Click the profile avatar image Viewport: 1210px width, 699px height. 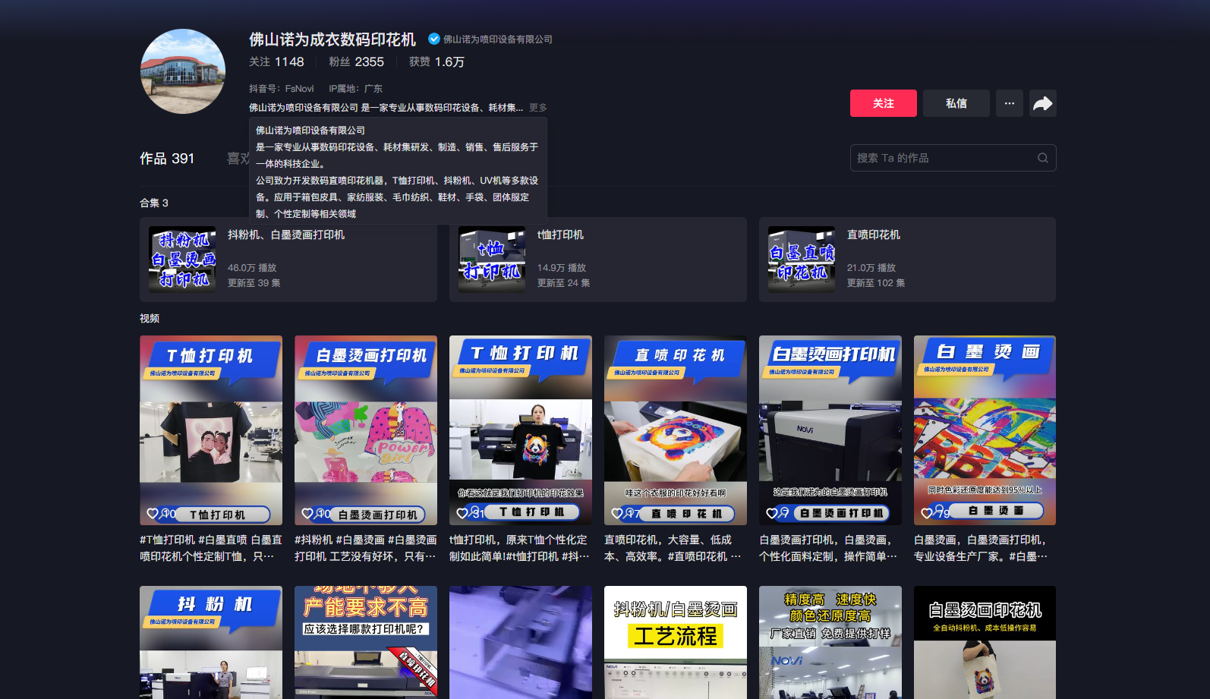[183, 71]
